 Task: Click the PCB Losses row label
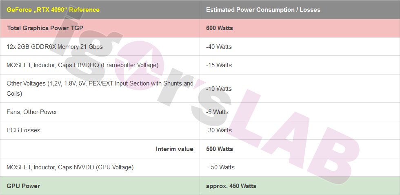tap(24, 130)
